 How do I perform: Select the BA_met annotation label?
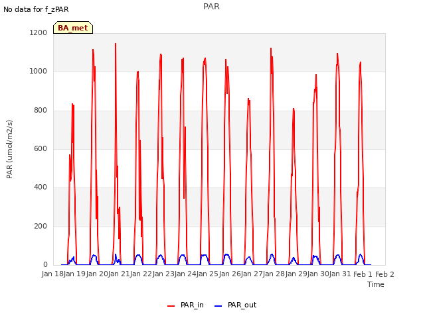click(x=73, y=28)
